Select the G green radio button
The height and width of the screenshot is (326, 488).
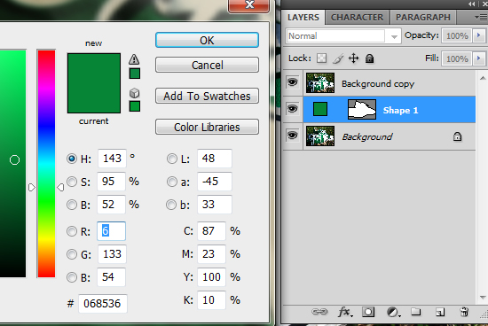pos(72,254)
